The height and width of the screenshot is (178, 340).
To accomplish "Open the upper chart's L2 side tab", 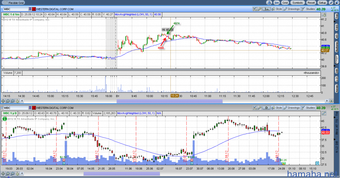I will click(x=337, y=79).
